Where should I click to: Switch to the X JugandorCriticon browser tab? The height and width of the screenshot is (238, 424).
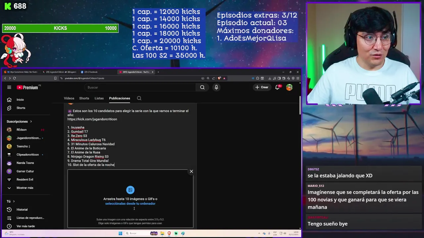pyautogui.click(x=60, y=72)
